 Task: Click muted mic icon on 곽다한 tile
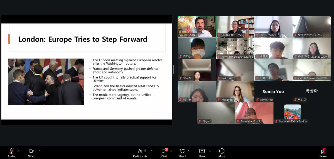(181, 57)
